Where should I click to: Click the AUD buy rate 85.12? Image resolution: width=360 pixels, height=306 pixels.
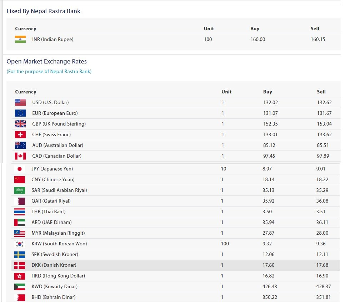point(269,145)
